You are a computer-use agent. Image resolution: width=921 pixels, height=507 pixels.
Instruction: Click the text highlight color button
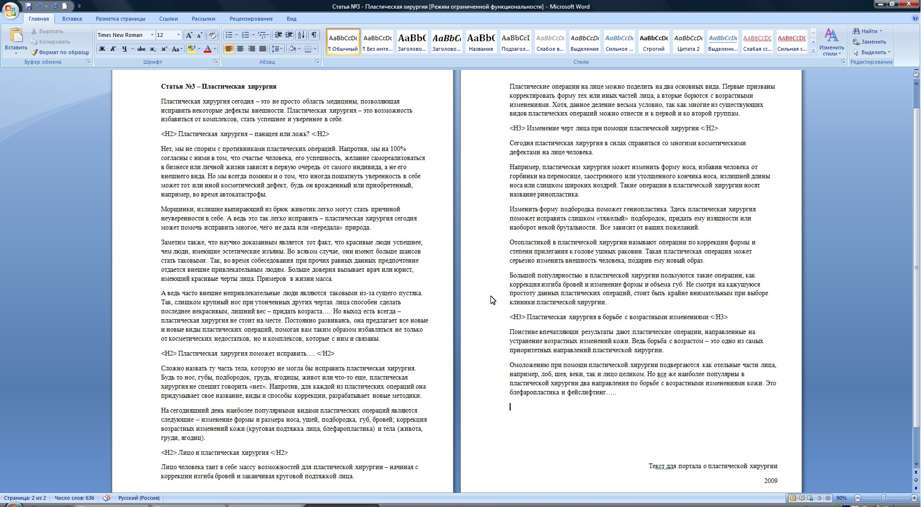[x=191, y=49]
